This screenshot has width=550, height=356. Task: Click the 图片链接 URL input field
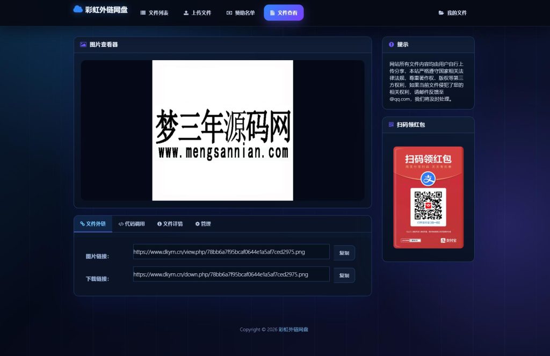pyautogui.click(x=231, y=252)
